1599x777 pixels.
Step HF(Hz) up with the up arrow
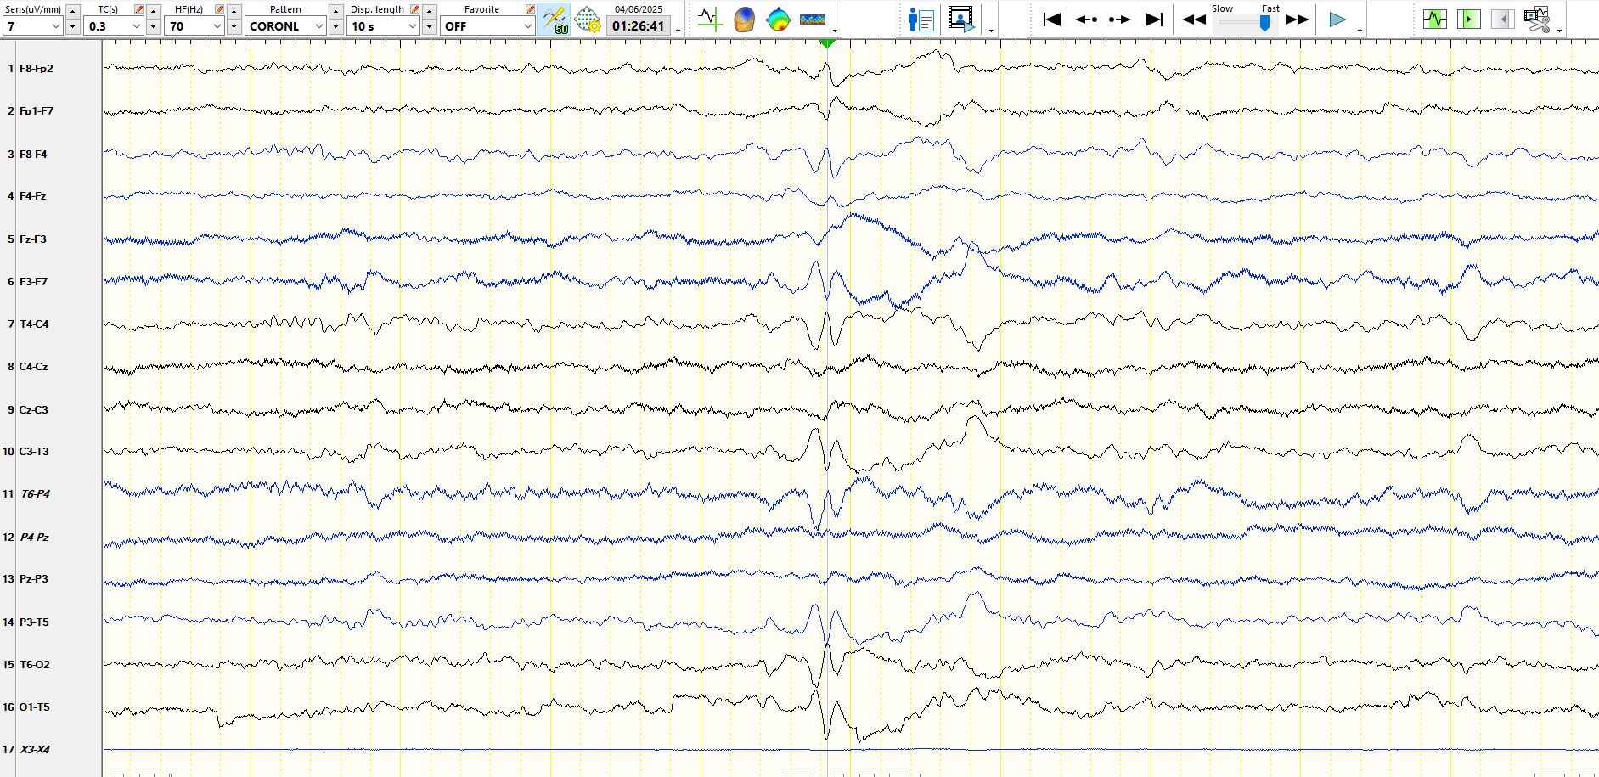[234, 11]
